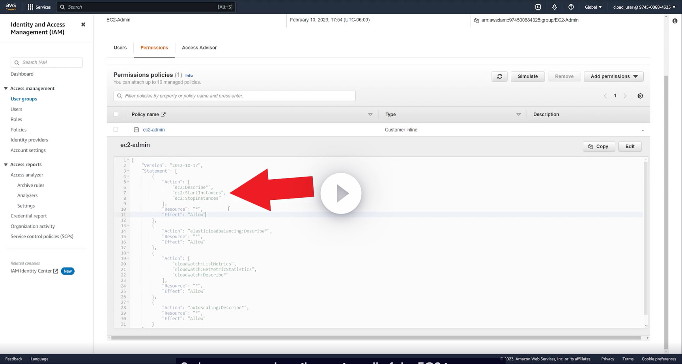Open the help question mark menu

[x=571, y=7]
